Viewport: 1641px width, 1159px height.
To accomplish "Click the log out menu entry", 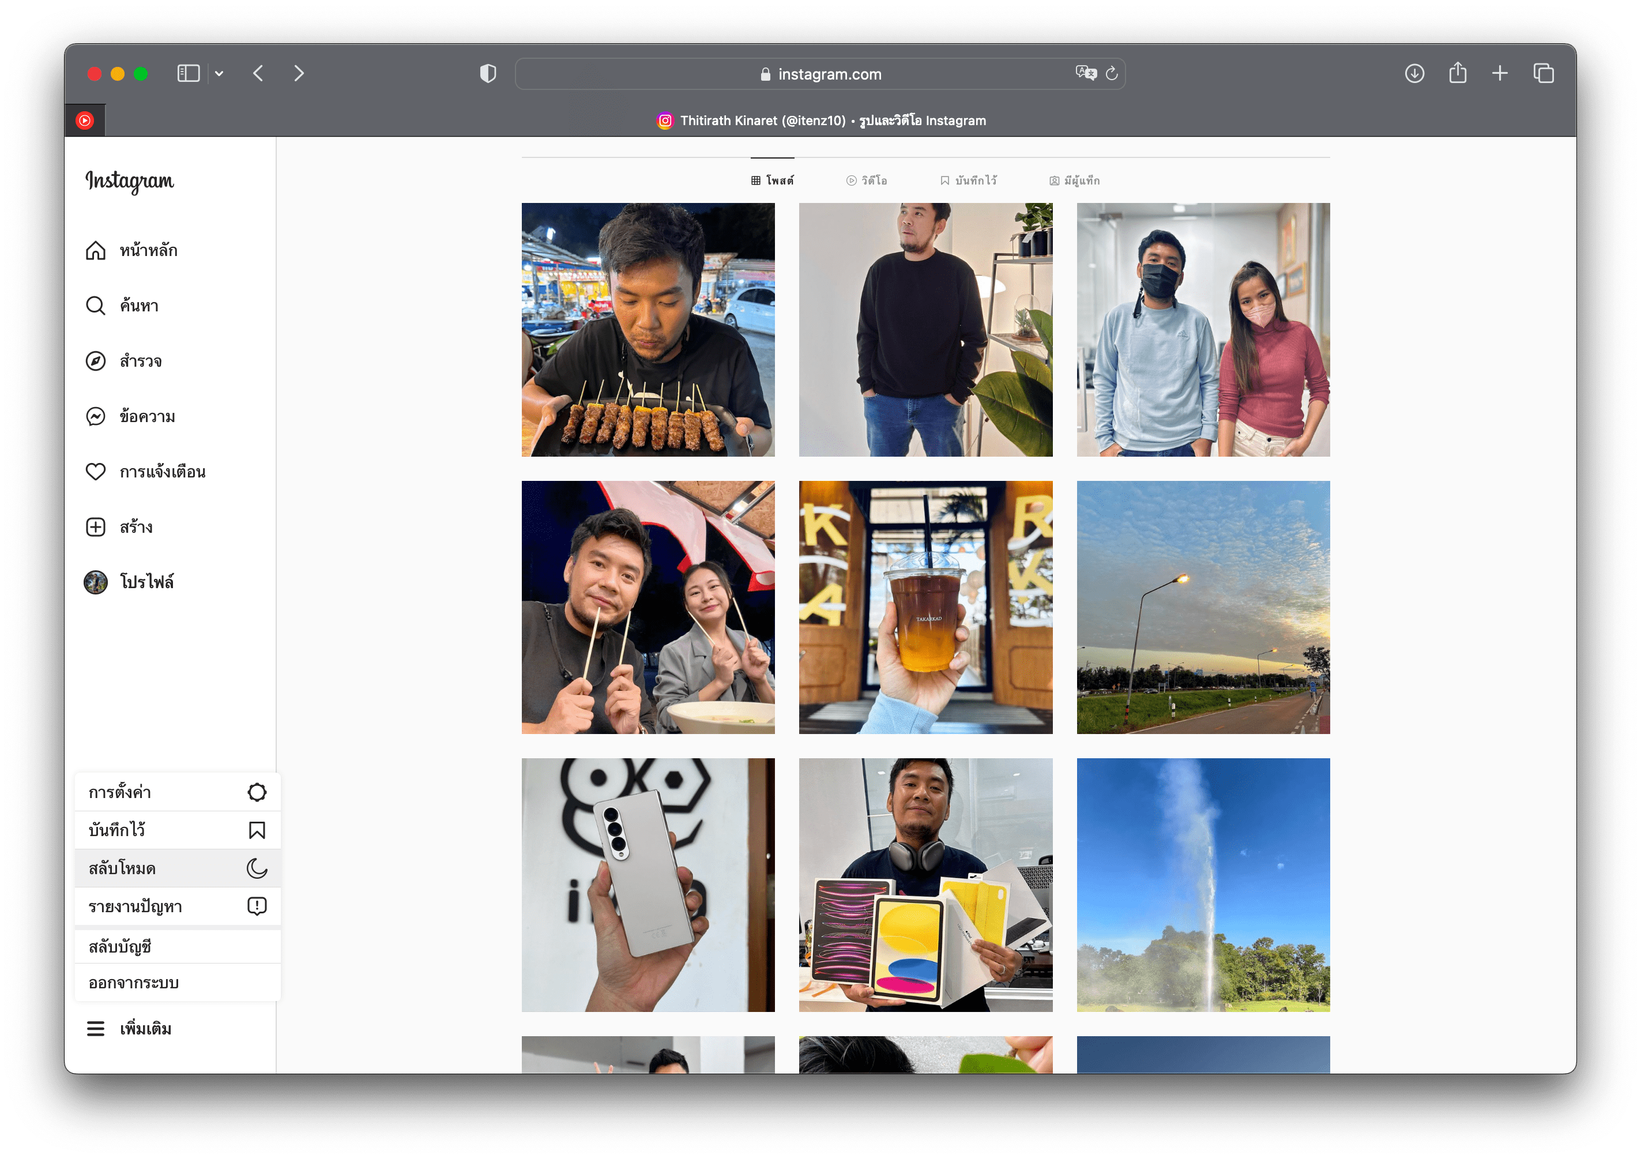I will (134, 983).
